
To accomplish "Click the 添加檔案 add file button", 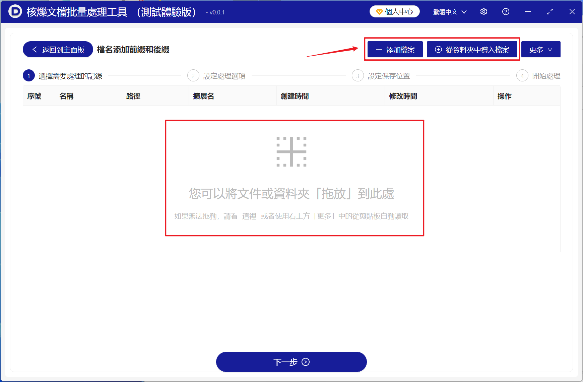I will point(395,50).
